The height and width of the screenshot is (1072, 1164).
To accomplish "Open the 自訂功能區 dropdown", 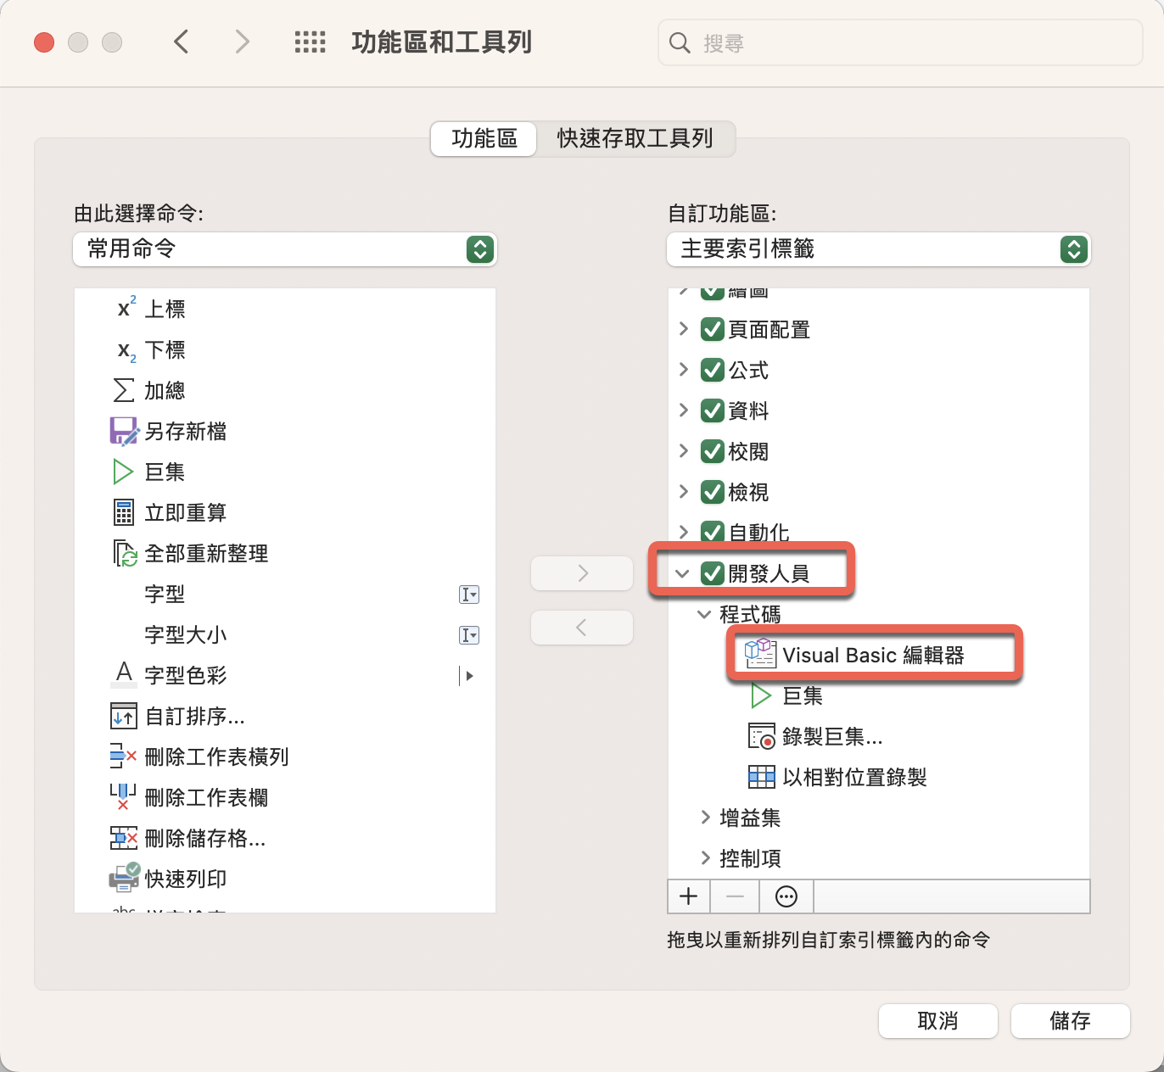I will [879, 249].
